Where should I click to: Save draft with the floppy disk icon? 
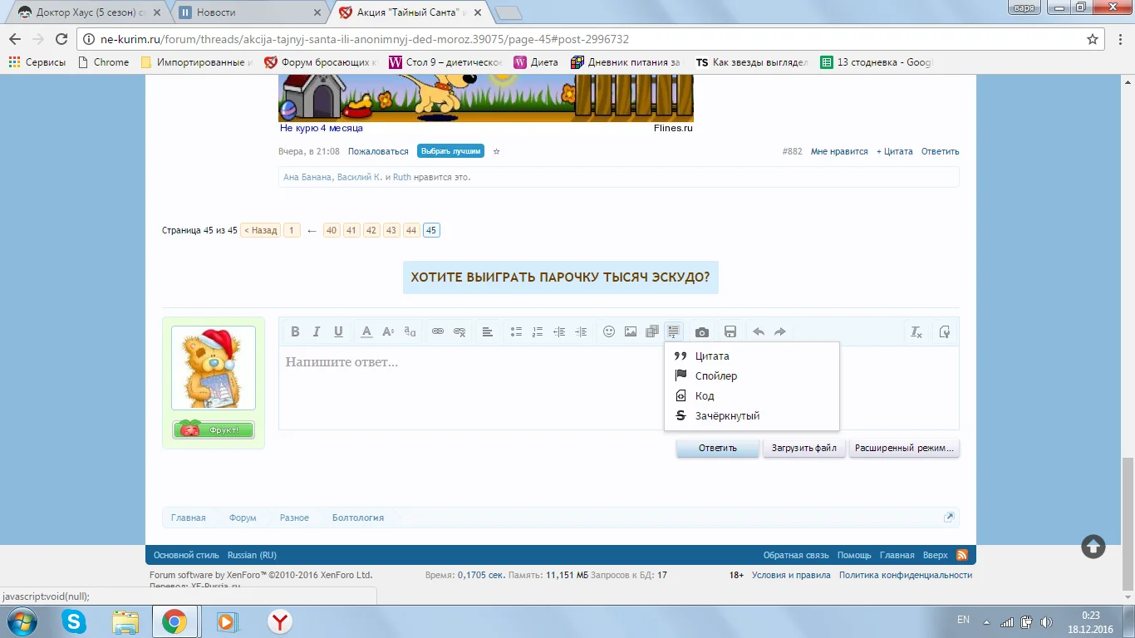click(x=730, y=331)
